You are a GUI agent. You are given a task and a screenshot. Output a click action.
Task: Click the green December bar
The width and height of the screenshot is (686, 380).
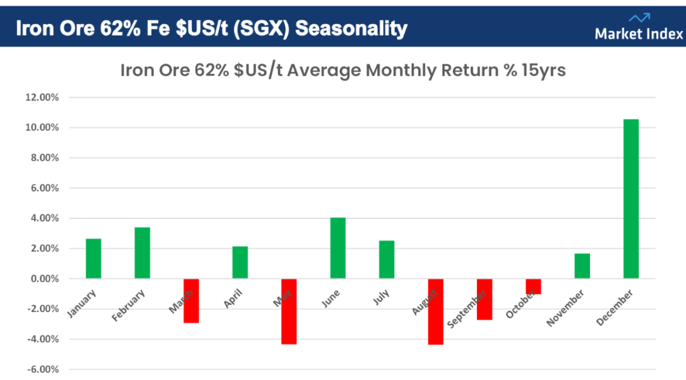point(631,199)
